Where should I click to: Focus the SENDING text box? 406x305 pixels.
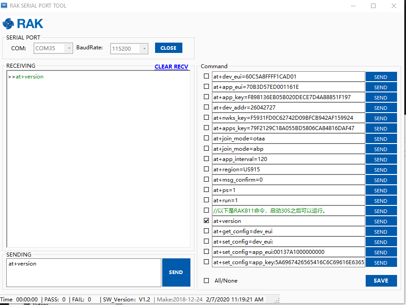click(84, 272)
